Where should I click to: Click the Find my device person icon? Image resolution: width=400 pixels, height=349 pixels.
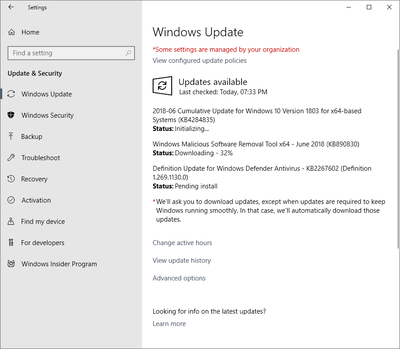coord(11,221)
